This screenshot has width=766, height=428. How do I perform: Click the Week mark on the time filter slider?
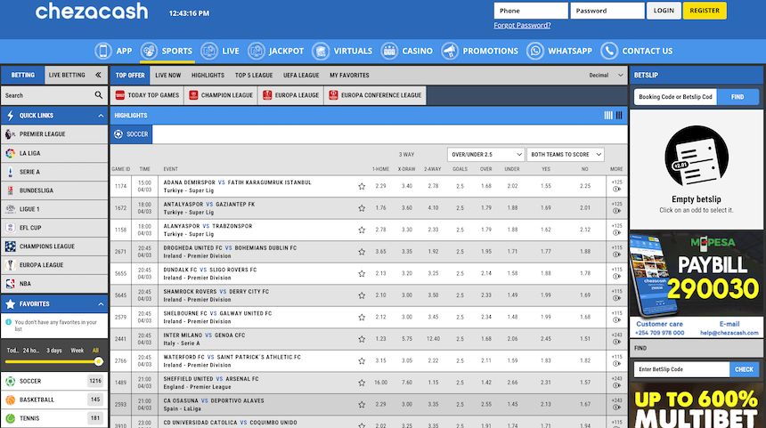tap(77, 351)
